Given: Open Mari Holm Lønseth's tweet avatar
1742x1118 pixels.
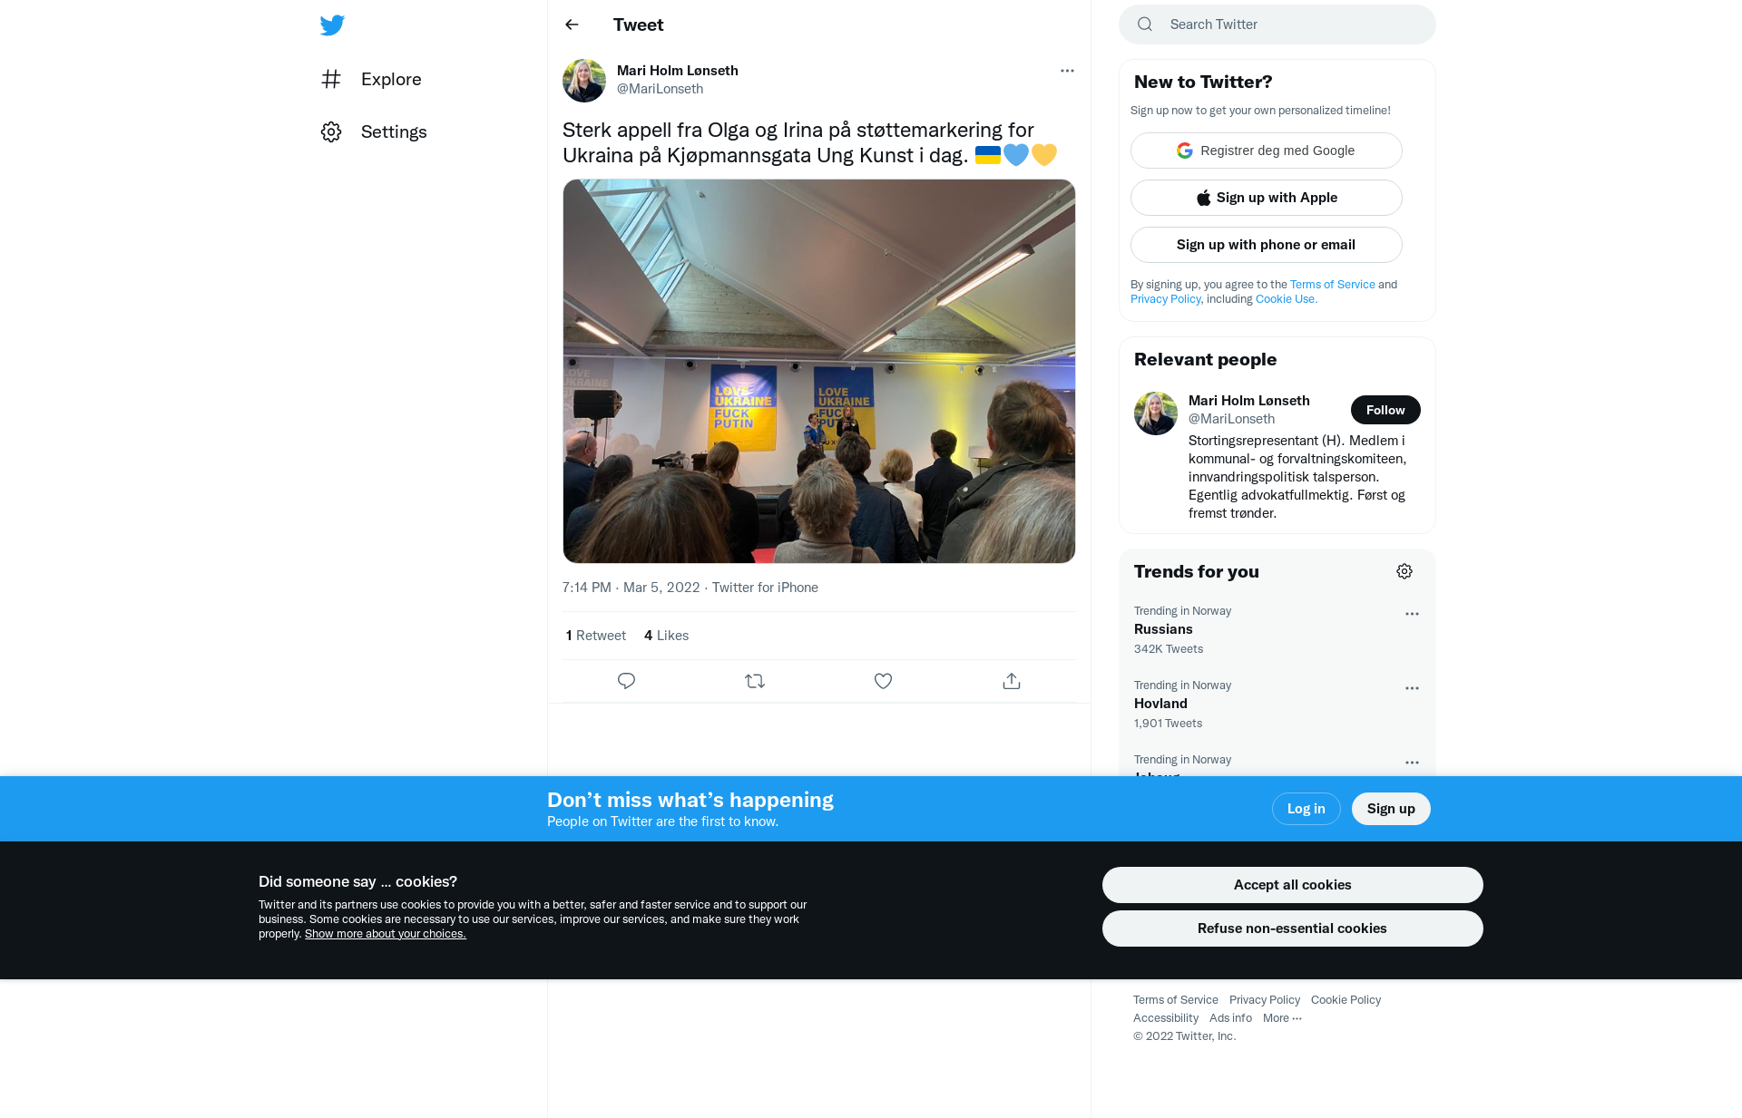Looking at the screenshot, I should click(x=584, y=81).
